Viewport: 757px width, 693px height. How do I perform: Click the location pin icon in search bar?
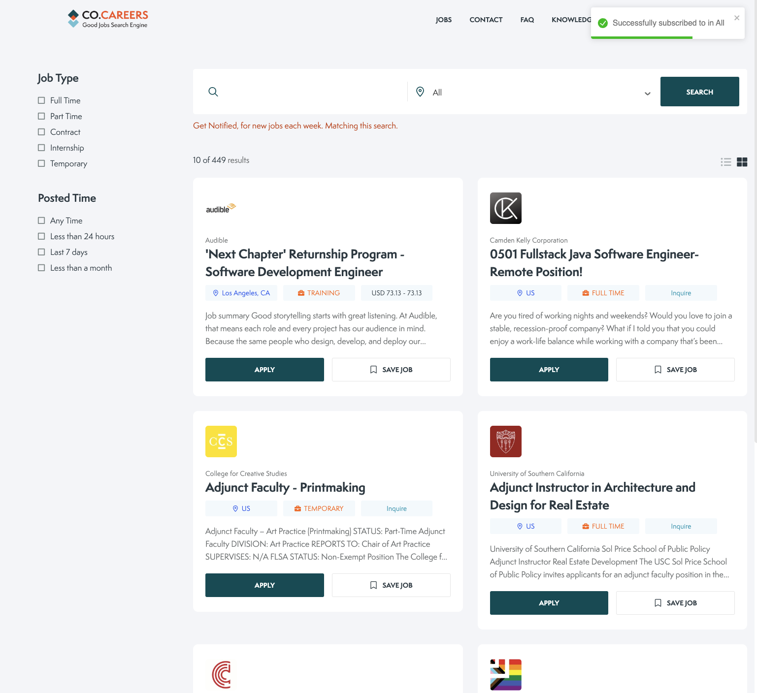pos(420,92)
